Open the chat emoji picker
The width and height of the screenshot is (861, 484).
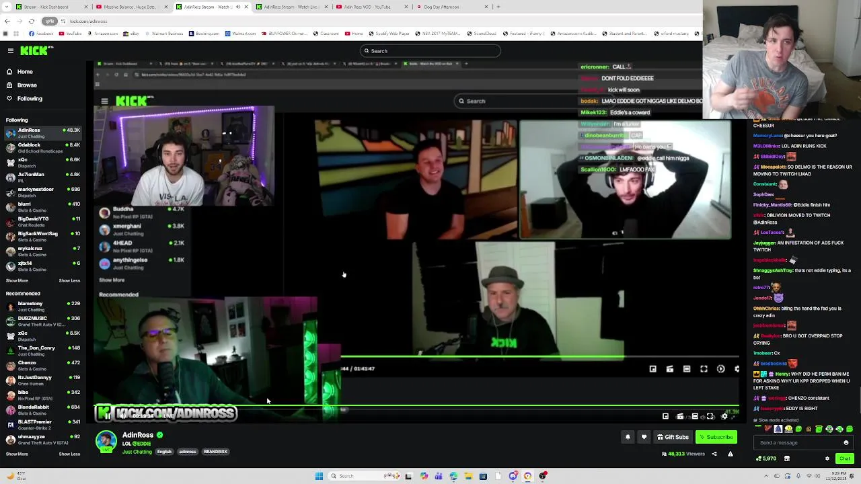tap(846, 443)
